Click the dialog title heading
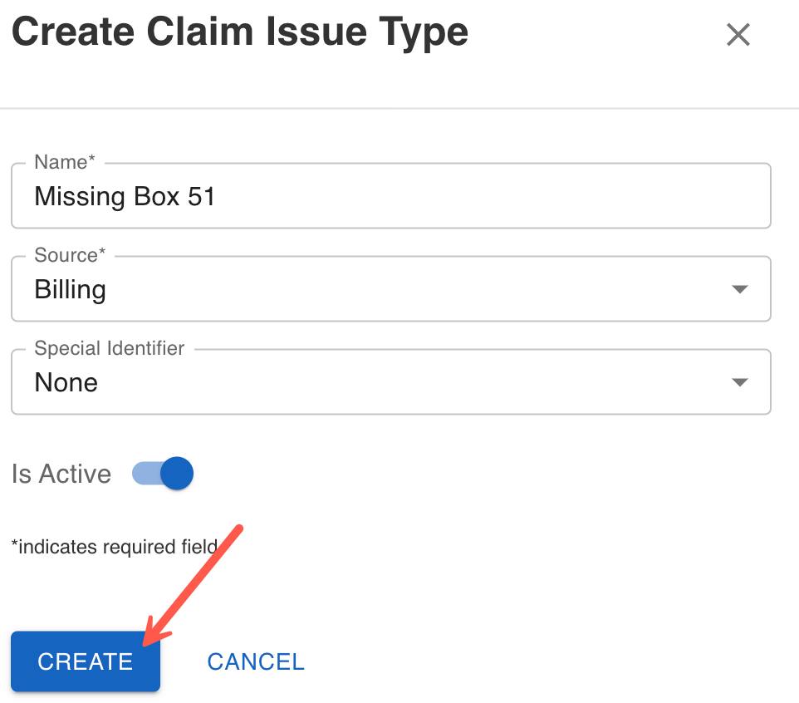 click(240, 33)
